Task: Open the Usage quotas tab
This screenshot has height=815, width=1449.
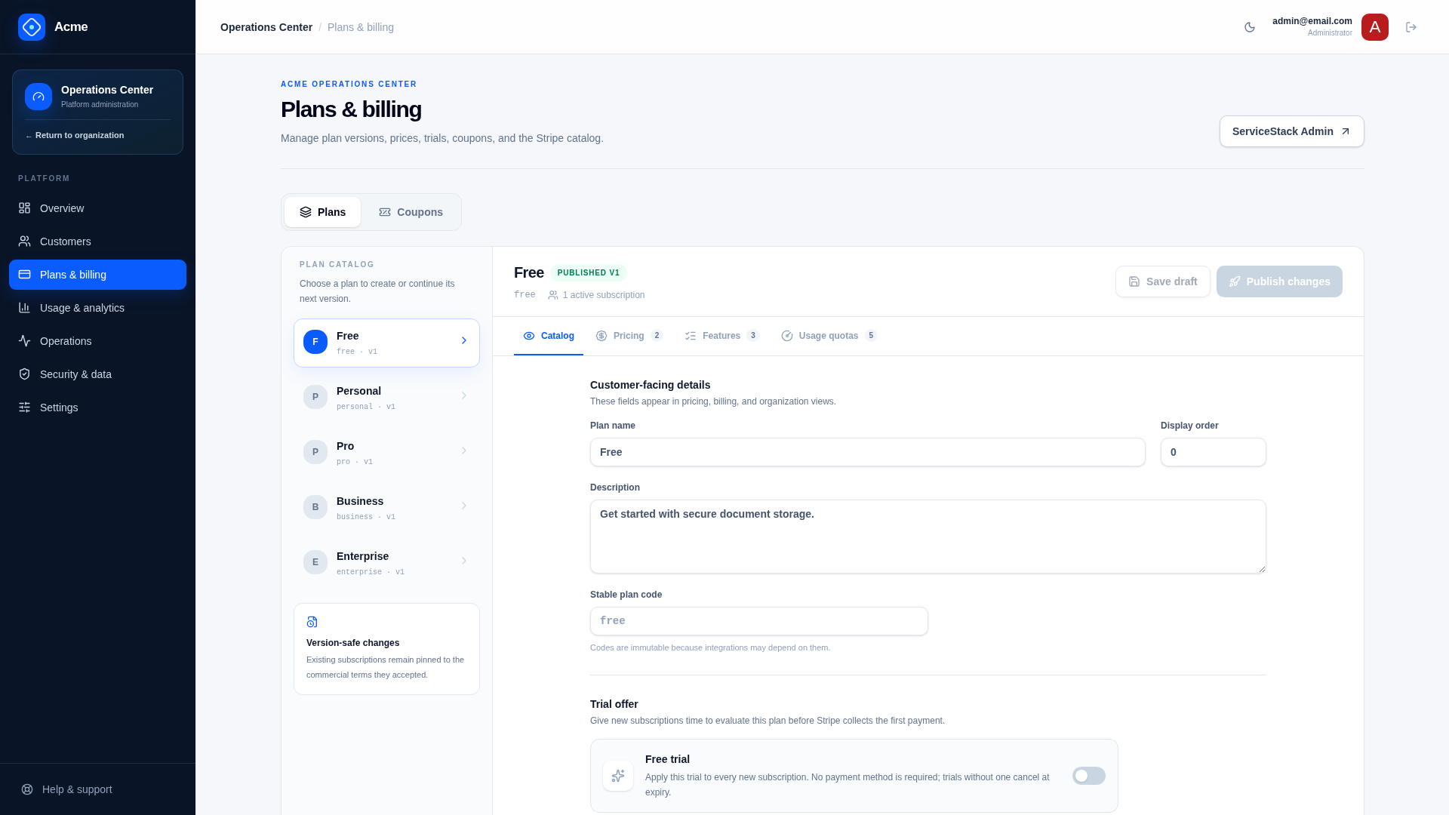Action: (829, 336)
